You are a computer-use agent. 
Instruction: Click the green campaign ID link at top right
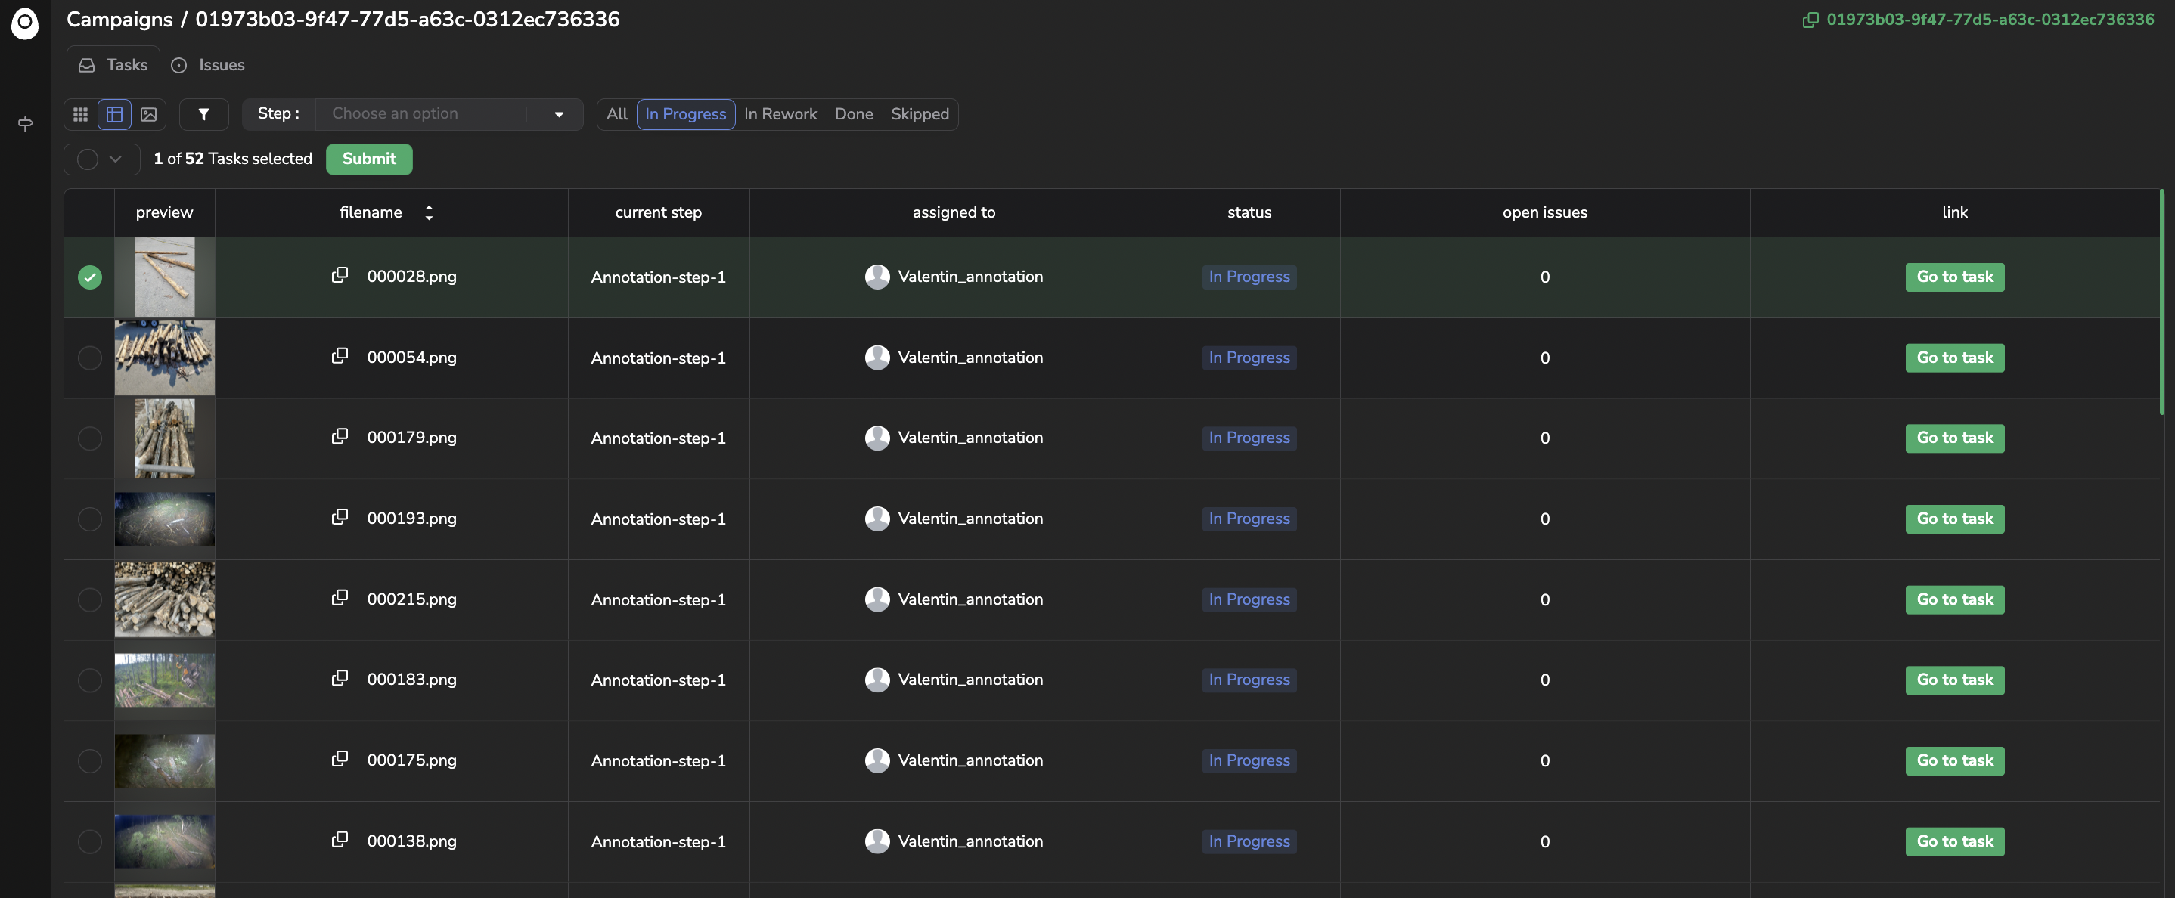point(1990,20)
